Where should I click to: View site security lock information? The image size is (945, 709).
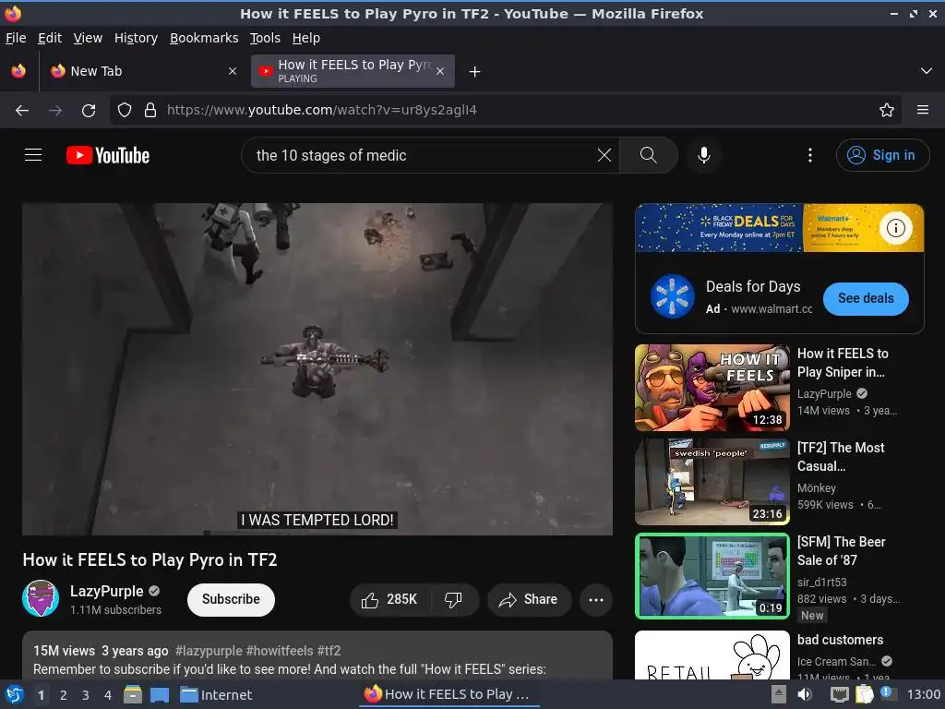coord(150,110)
